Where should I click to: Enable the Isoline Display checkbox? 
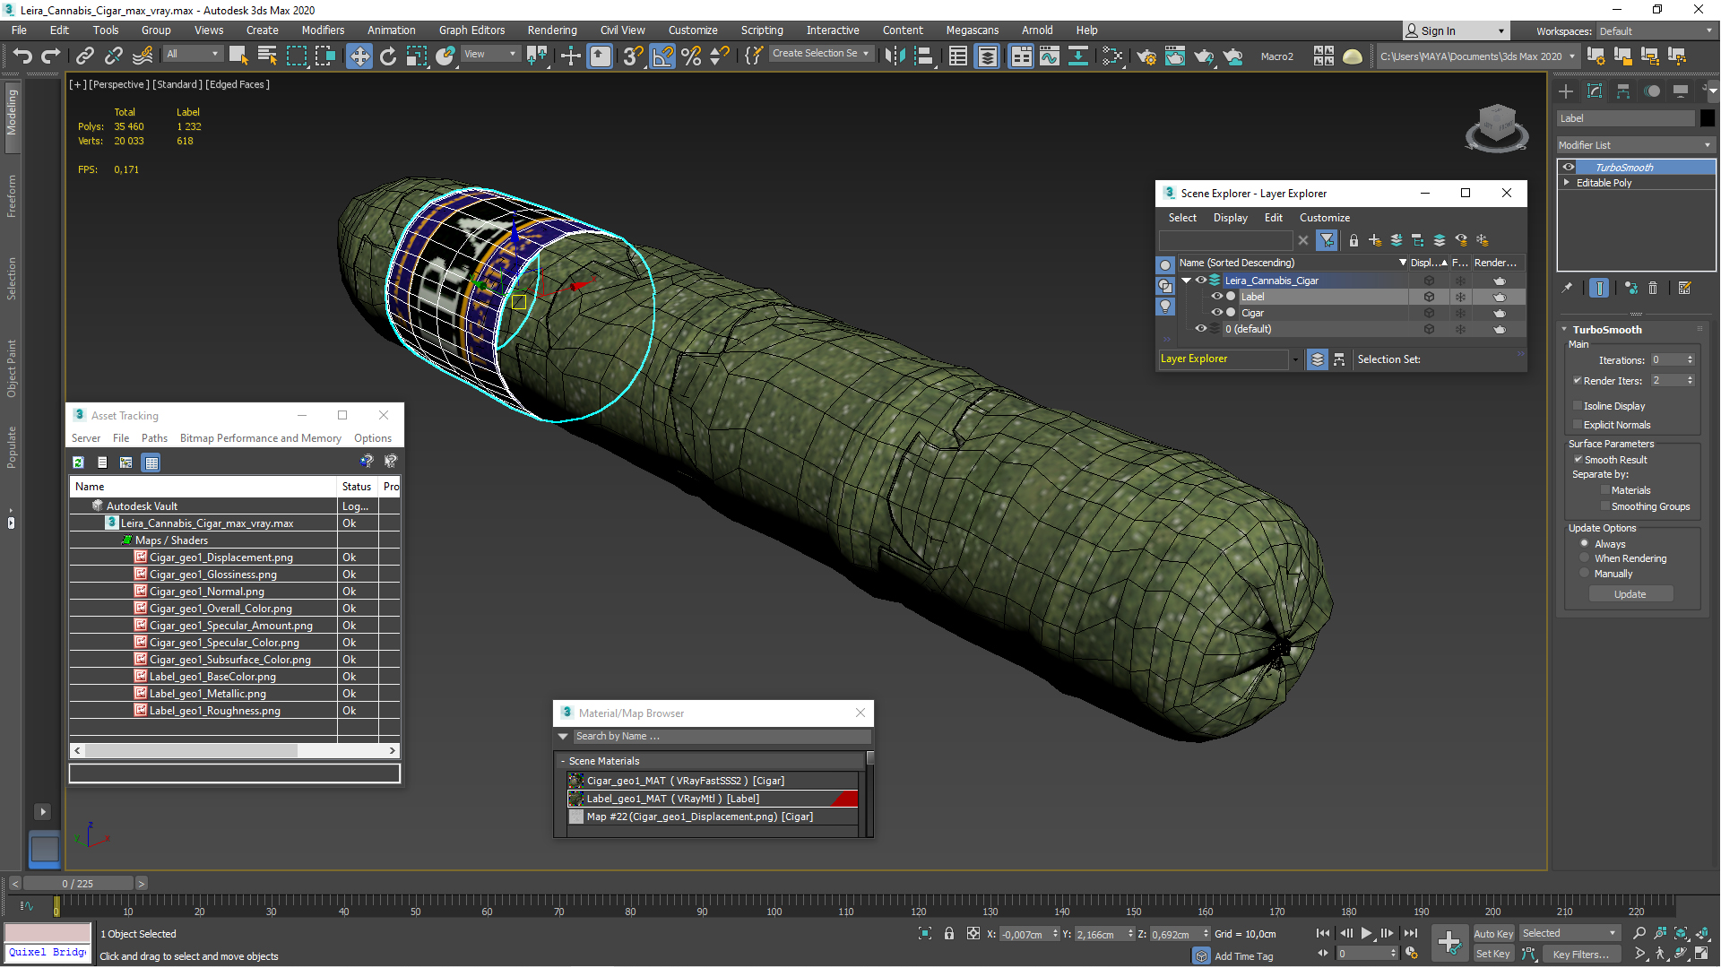[1578, 406]
